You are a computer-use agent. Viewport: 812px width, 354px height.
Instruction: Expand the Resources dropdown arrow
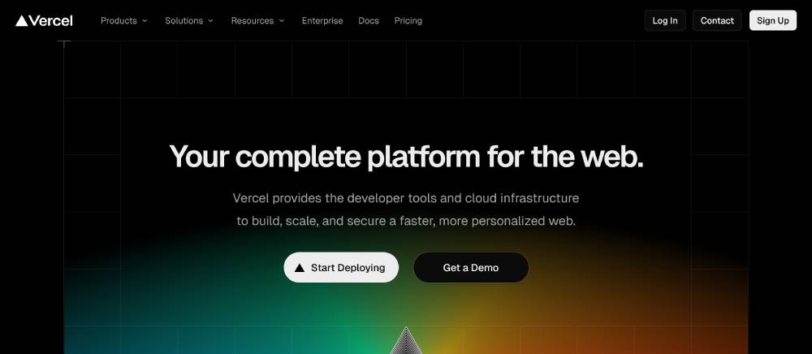[282, 20]
